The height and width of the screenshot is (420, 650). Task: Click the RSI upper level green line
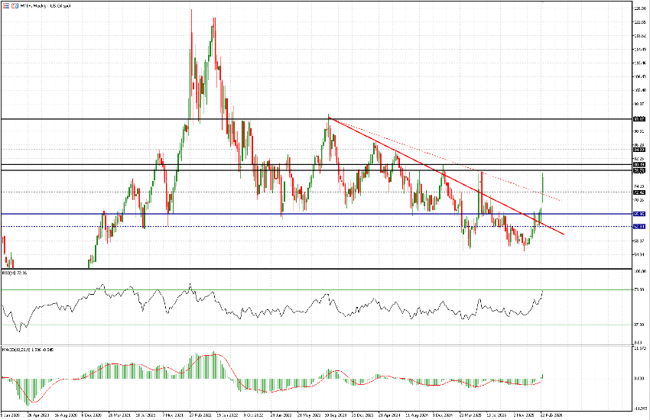pos(229,290)
